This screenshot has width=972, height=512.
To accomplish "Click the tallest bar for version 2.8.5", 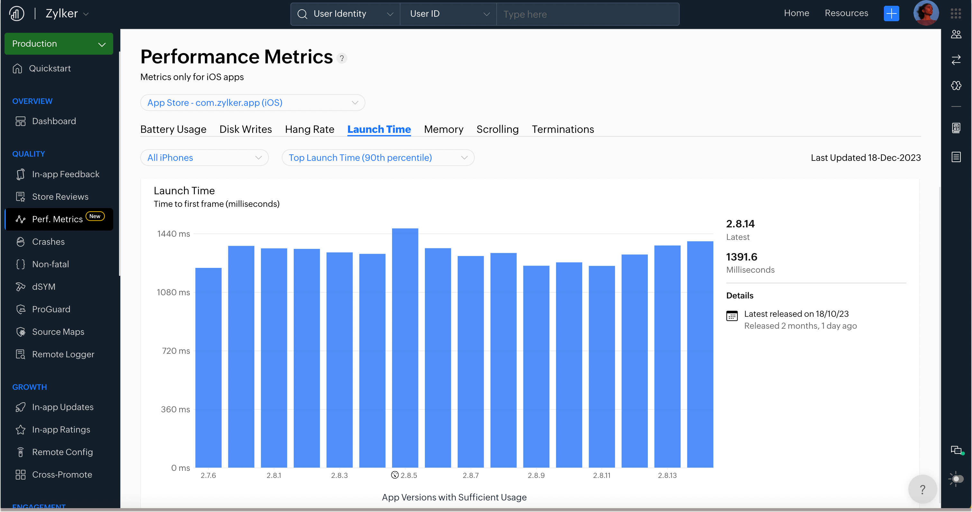I will point(405,347).
